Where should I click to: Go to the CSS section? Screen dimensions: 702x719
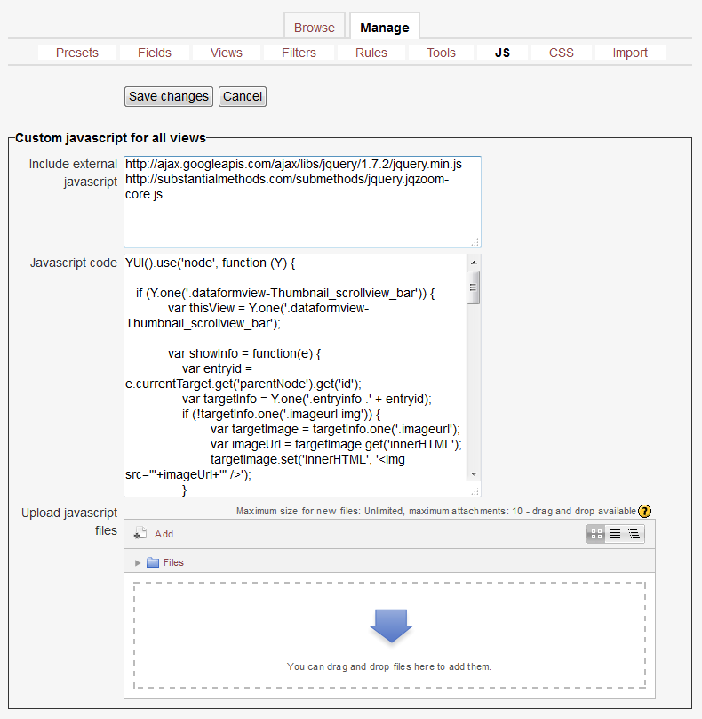click(561, 53)
